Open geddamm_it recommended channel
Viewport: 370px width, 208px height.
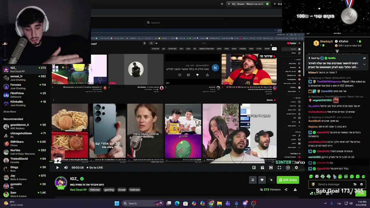(24, 127)
